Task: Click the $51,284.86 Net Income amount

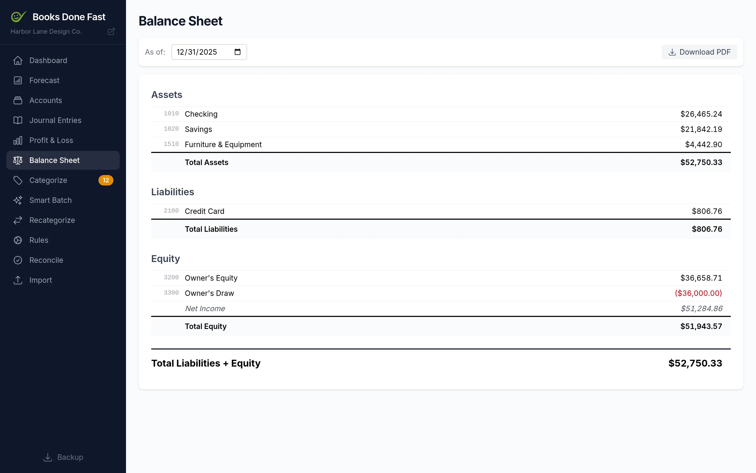Action: pos(702,309)
